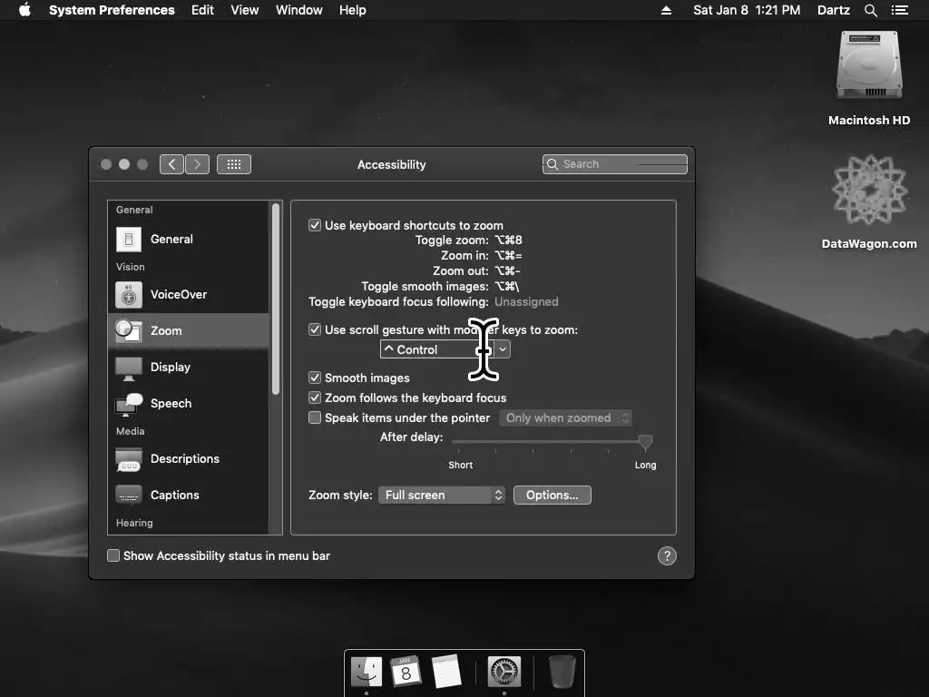
Task: Select the General icon in sidebar
Action: (x=129, y=240)
